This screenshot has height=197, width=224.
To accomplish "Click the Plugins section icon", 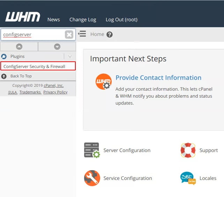I will (x=4, y=56).
